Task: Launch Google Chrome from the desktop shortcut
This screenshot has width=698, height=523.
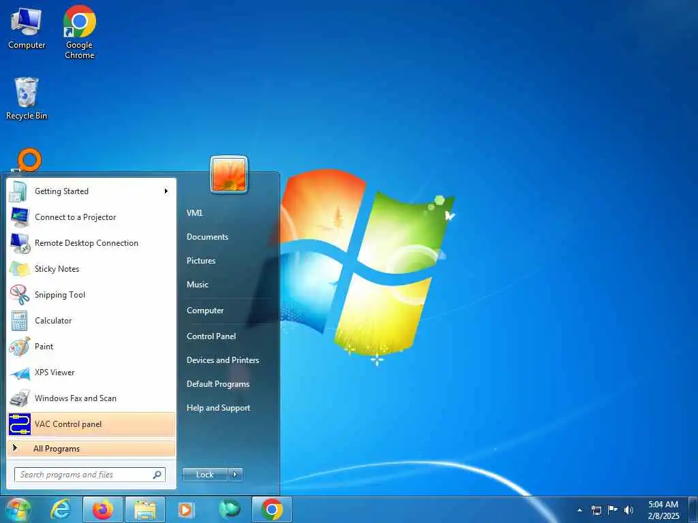Action: click(79, 32)
